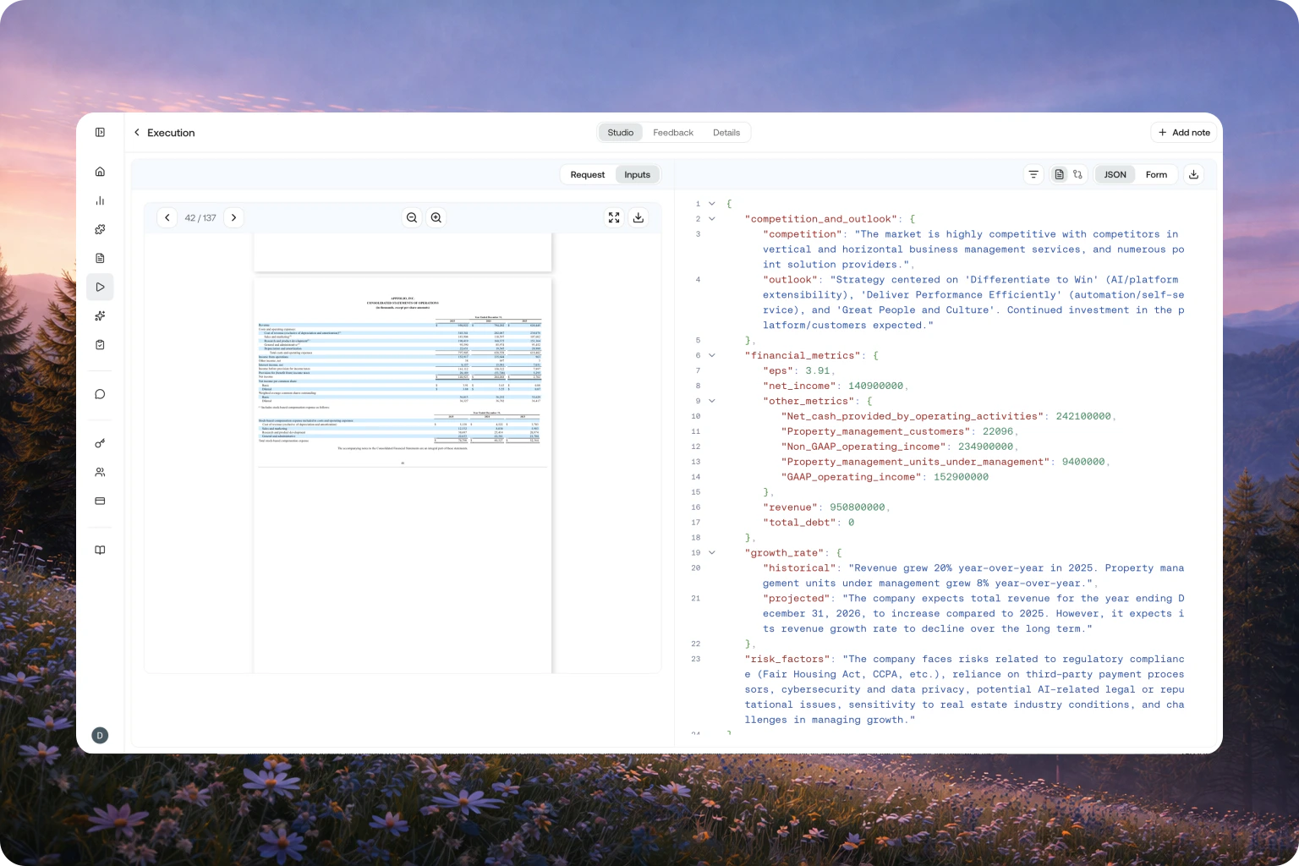Viewport: 1299px width, 866px height.
Task: Open the bar chart analytics icon
Action: click(100, 200)
